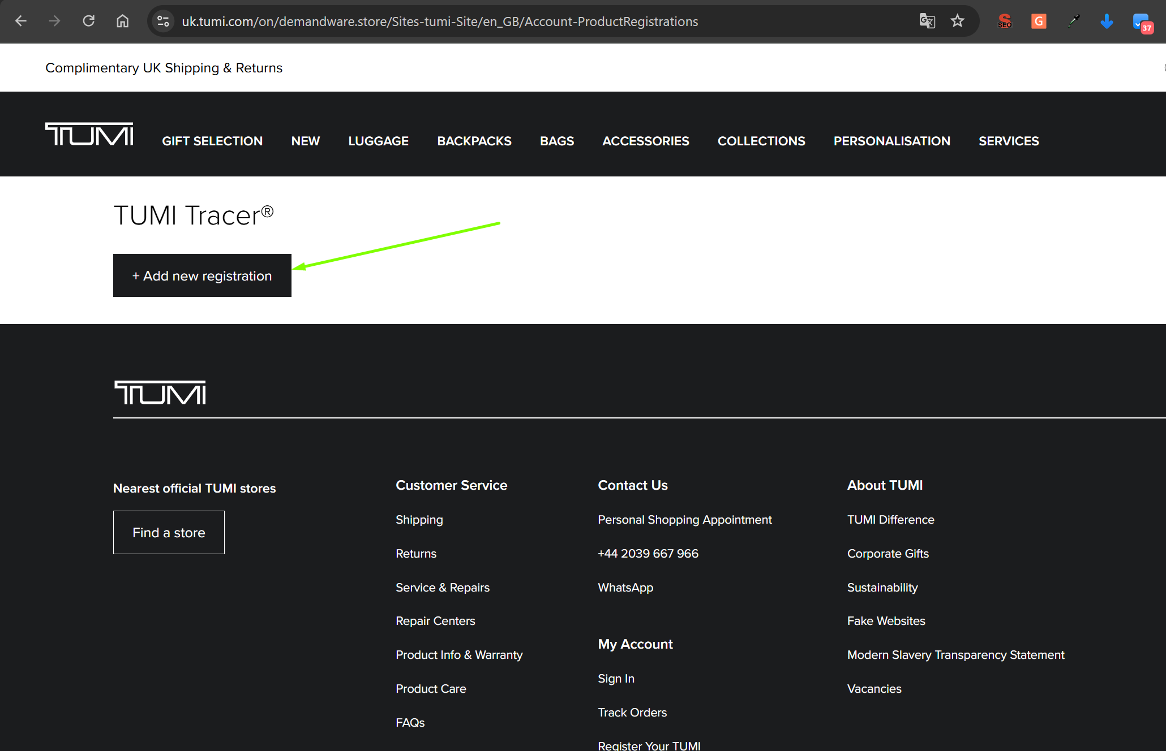1166x751 pixels.
Task: Click the orange G extension icon
Action: pos(1039,21)
